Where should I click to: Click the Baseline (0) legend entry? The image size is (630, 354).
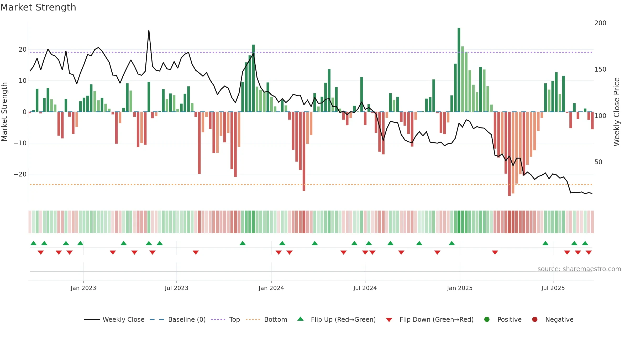178,319
